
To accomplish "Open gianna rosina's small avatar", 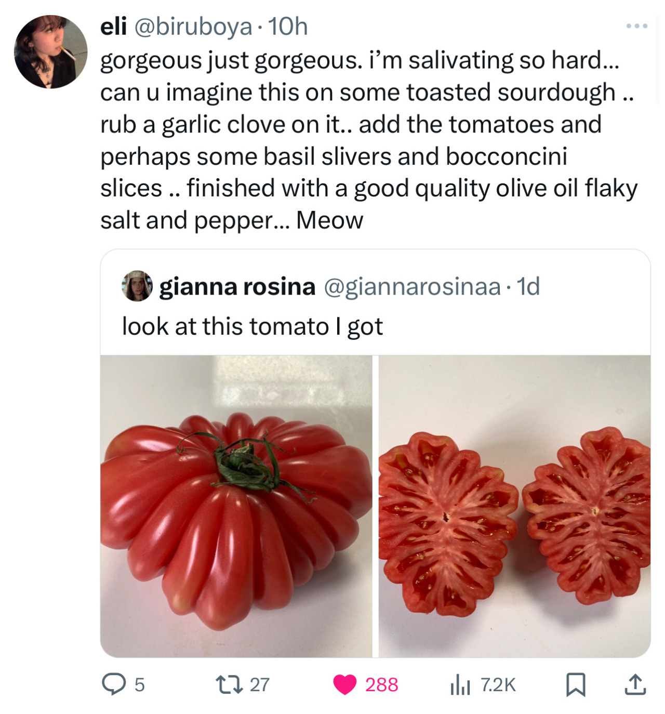I will 137,286.
